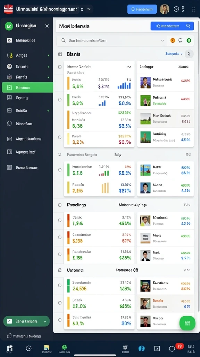Select the highlighted Binones sidebar item
200x357 pixels.
pyautogui.click(x=27, y=88)
